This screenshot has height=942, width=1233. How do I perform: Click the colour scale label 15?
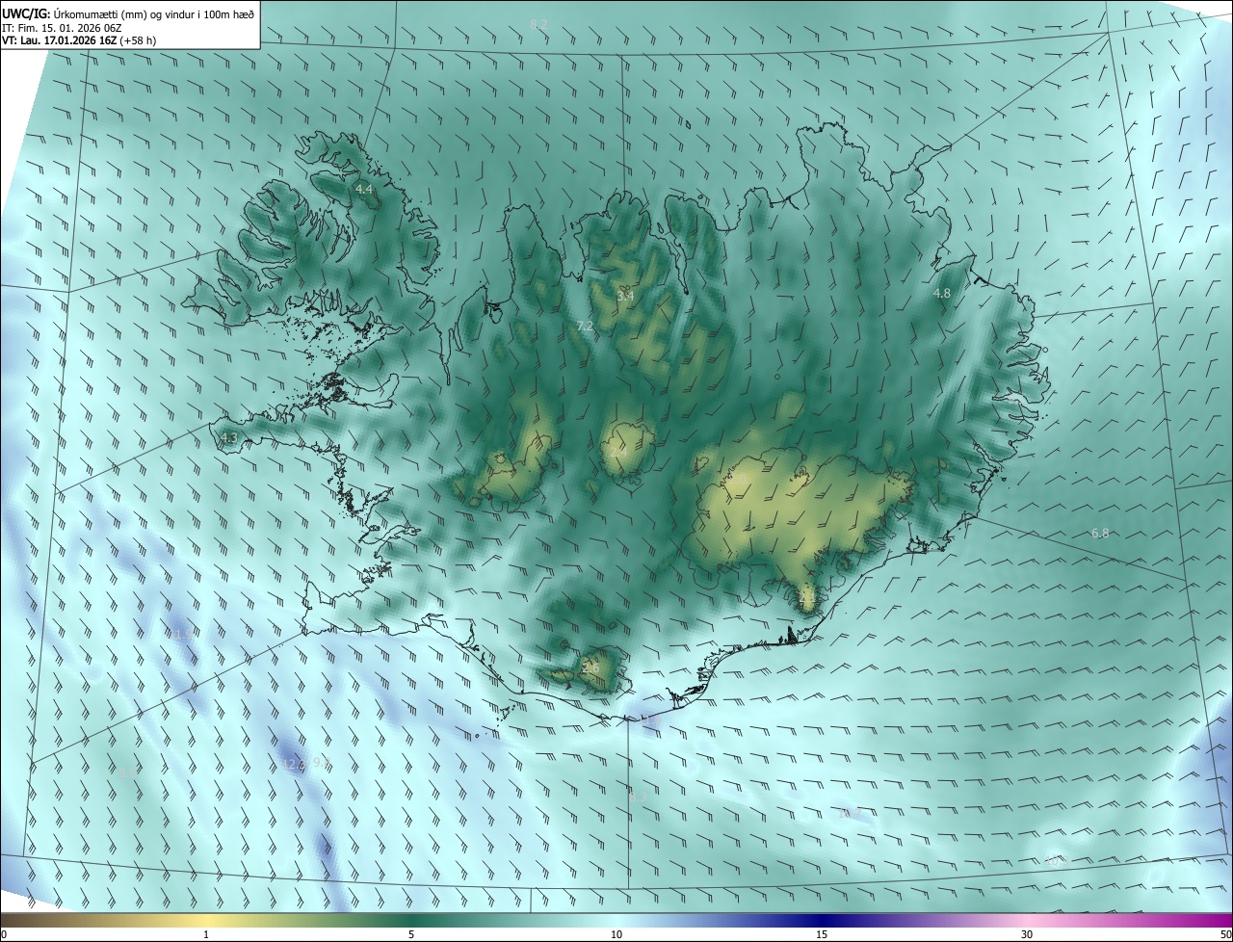click(822, 934)
